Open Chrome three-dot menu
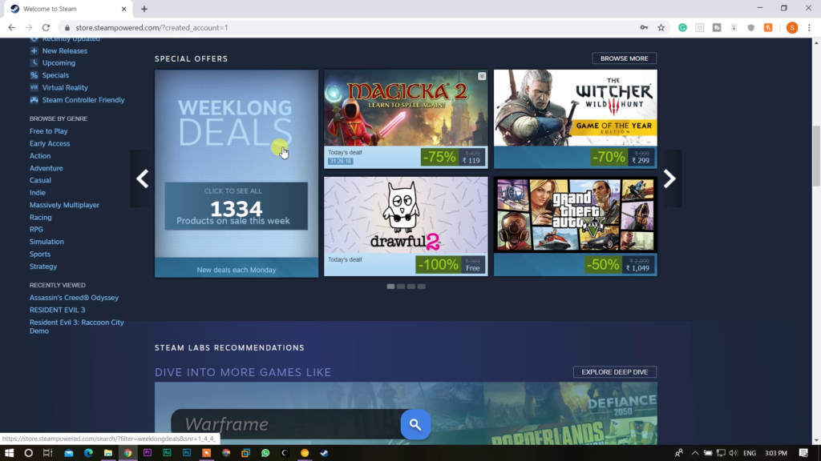 809,28
